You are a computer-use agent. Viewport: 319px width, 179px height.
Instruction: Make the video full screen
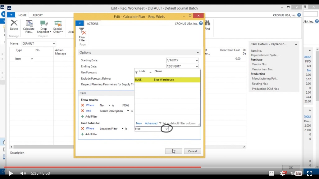[x=310, y=173]
